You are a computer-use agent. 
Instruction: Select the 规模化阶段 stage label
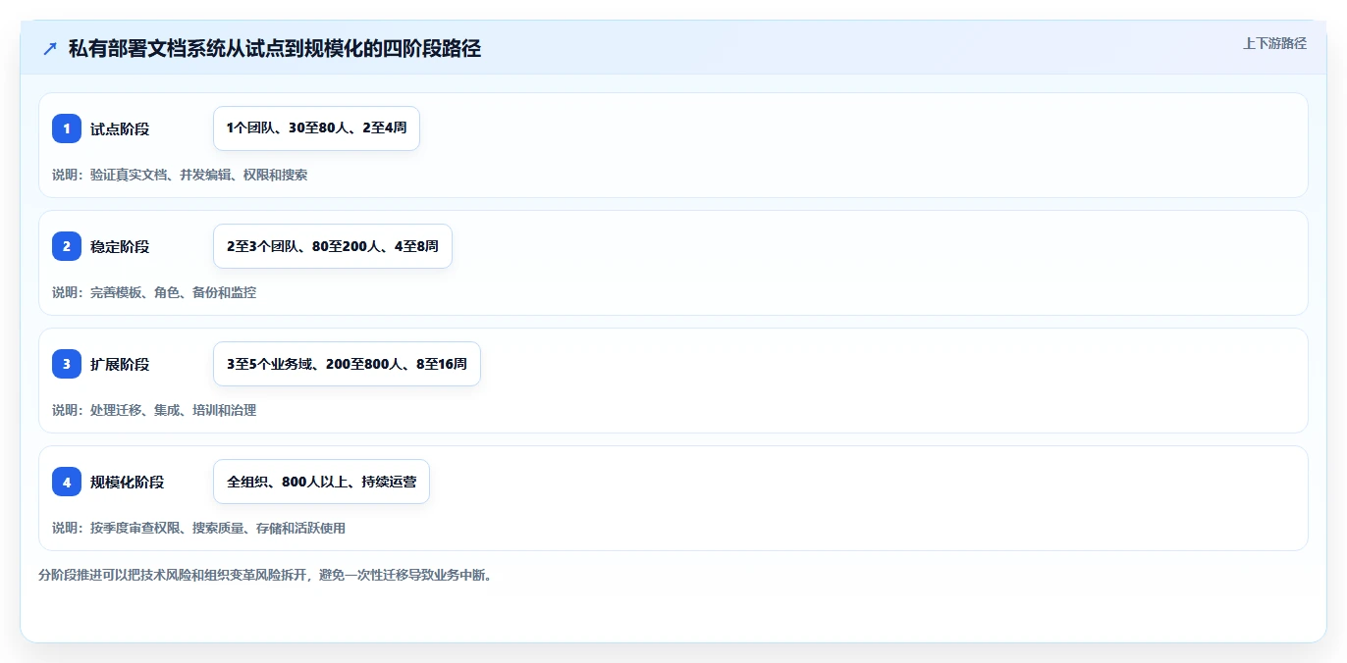point(127,482)
